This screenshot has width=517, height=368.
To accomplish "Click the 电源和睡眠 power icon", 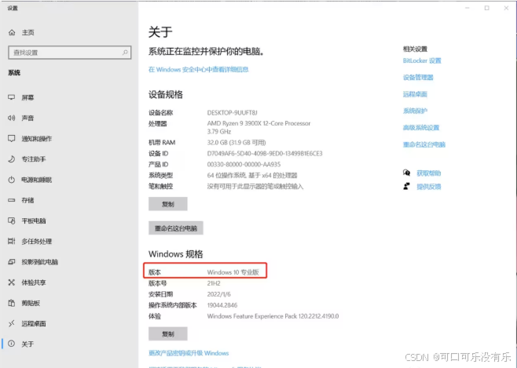I will tap(12, 180).
